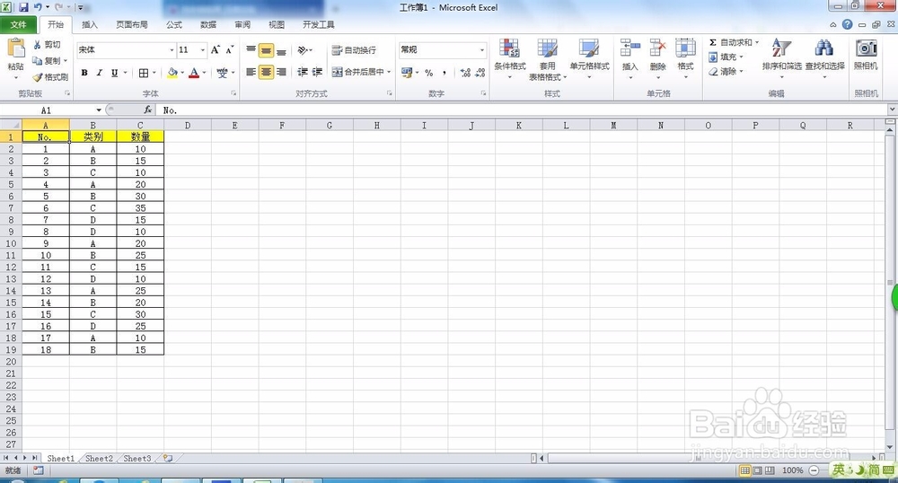
Task: Click increase indent icon
Action: pyautogui.click(x=317, y=72)
